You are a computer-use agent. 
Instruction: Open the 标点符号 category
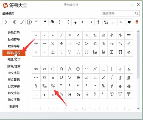click(x=14, y=40)
